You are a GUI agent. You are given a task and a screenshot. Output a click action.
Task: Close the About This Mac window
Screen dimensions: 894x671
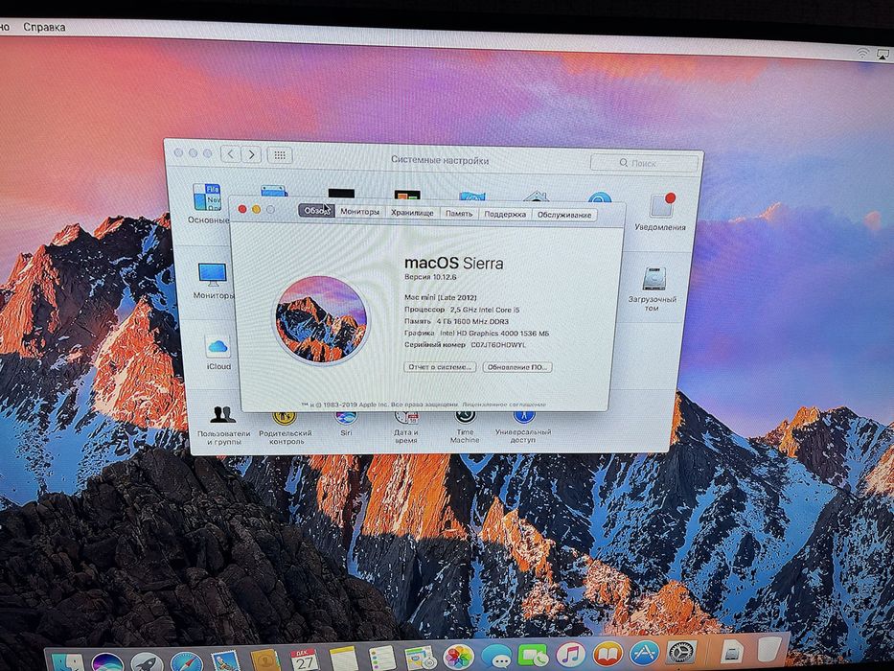241,209
